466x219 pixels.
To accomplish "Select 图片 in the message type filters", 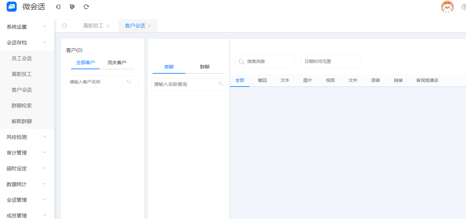I will coord(307,80).
